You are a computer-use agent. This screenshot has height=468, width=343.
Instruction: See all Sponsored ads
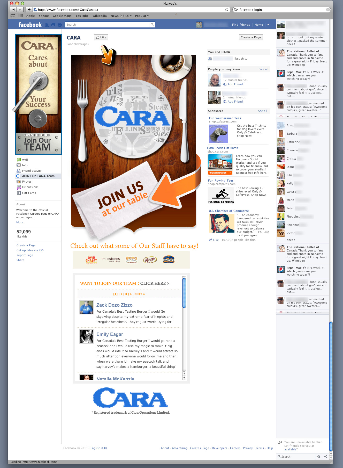coord(263,111)
